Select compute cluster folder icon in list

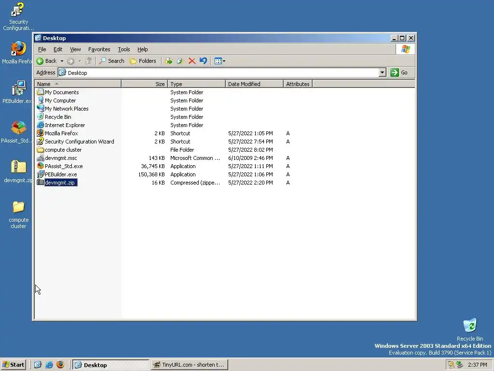point(41,150)
